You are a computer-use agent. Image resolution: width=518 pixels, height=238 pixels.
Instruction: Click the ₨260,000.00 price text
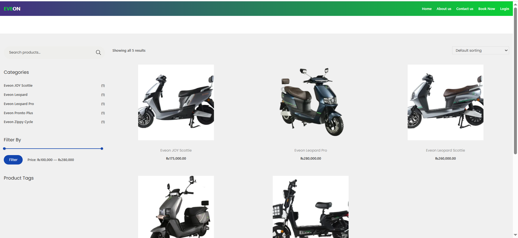tap(445, 159)
